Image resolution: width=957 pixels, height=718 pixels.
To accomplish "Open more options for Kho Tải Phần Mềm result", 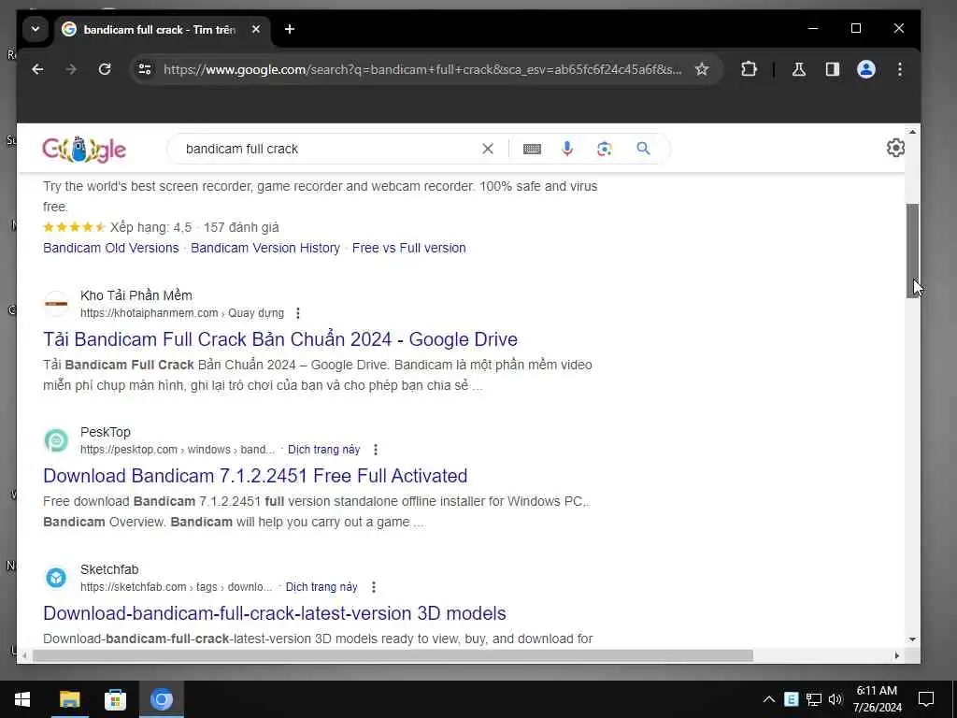I will coord(298,313).
